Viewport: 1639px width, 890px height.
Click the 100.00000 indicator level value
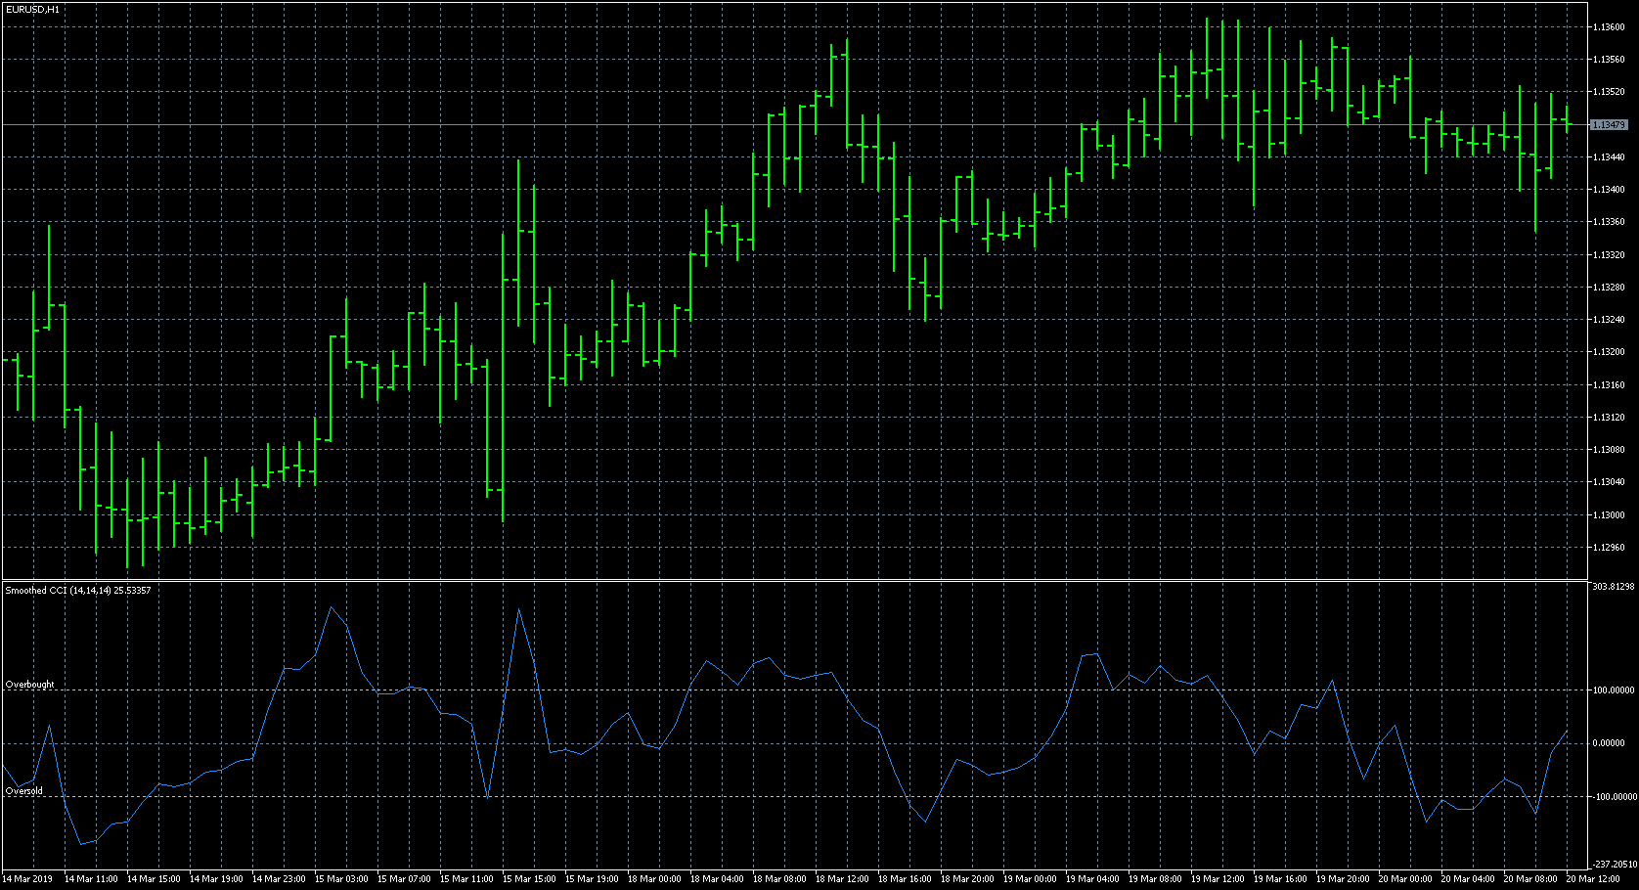(x=1615, y=690)
